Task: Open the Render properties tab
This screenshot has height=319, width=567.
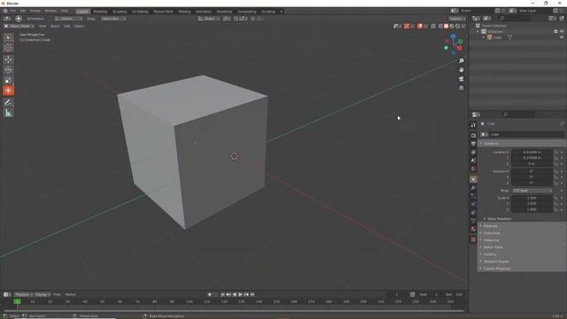Action: (473, 136)
